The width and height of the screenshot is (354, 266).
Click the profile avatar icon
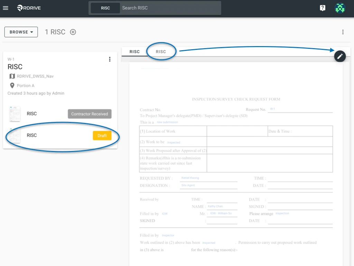pos(340,8)
